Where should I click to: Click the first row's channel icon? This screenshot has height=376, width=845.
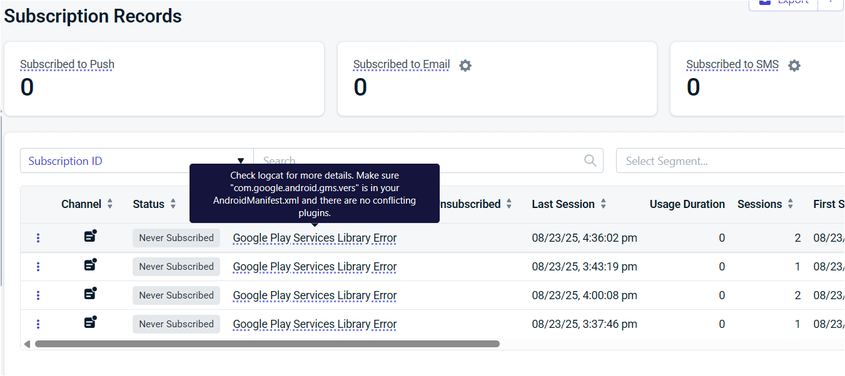pos(91,237)
